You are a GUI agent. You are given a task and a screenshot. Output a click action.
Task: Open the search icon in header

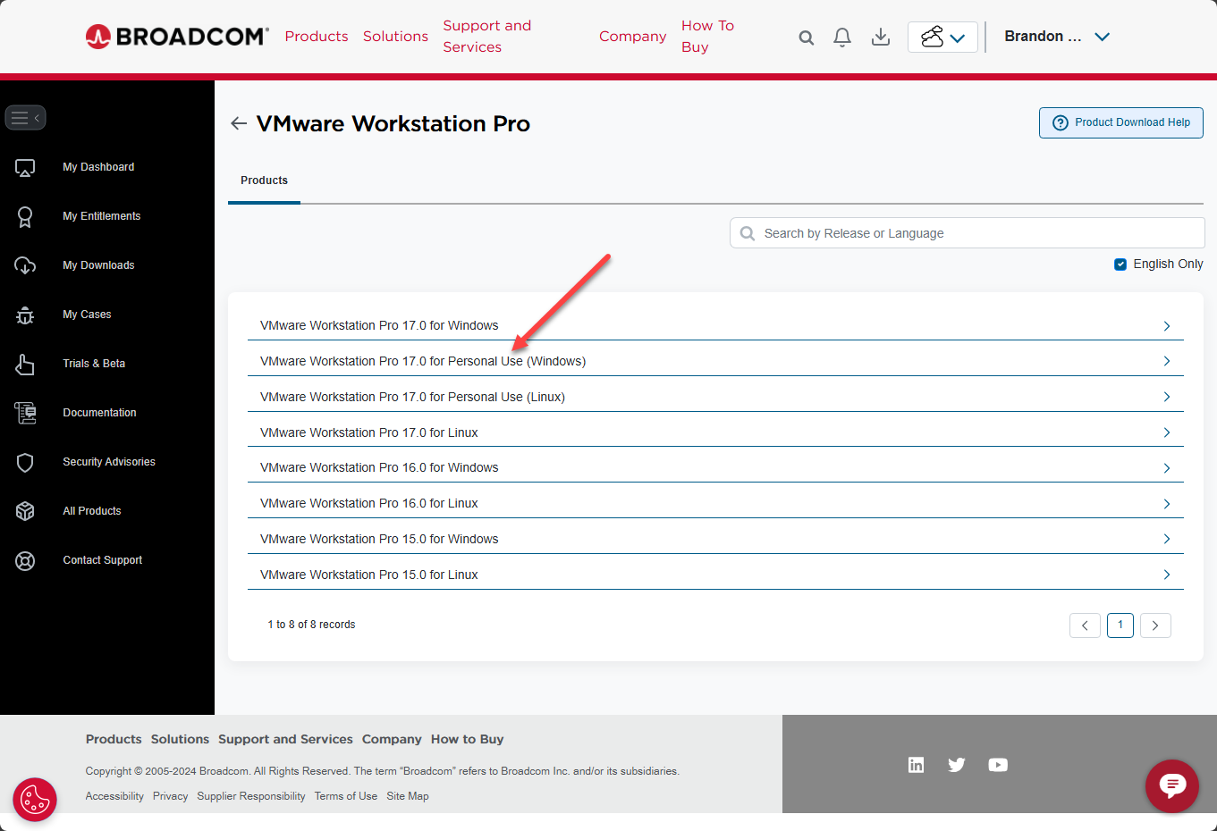pyautogui.click(x=807, y=38)
